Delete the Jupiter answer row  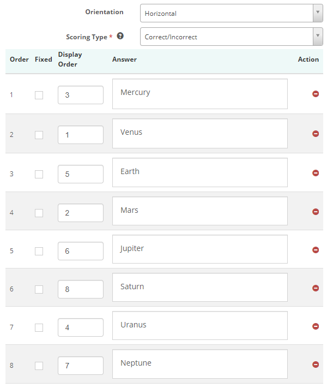coord(316,250)
